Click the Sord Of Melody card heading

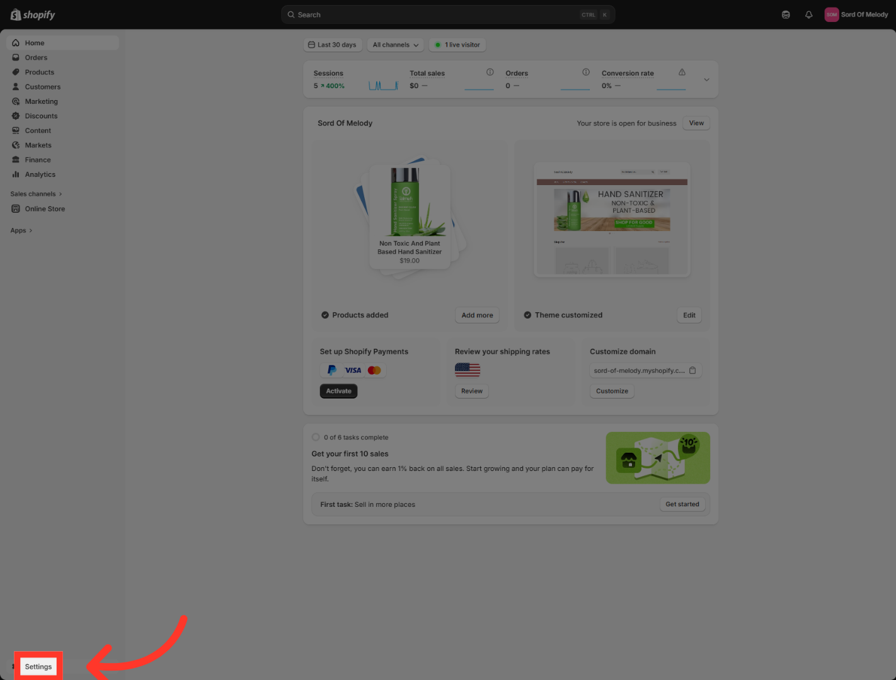(x=345, y=123)
